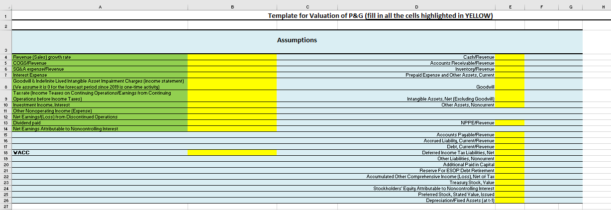Click the Select All corner of the grid
This screenshot has height=210, width=611.
tap(5, 6)
